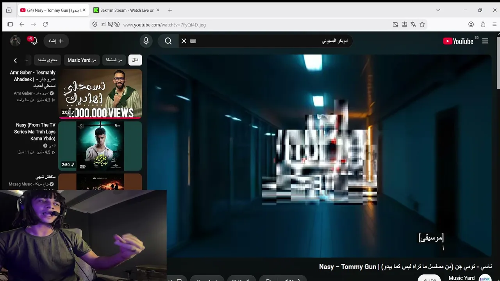Screen dimensions: 500x281
Task: Click the main video player area
Action: click(x=320, y=156)
